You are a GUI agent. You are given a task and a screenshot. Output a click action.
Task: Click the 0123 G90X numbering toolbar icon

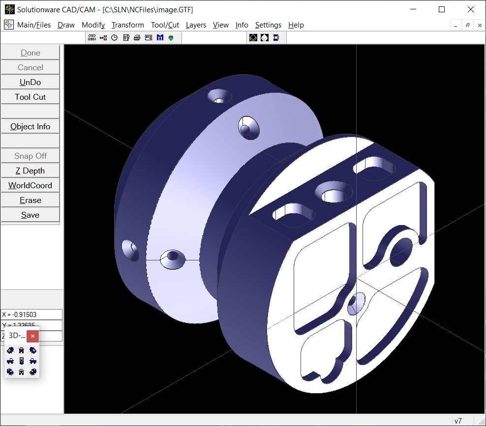click(x=92, y=38)
